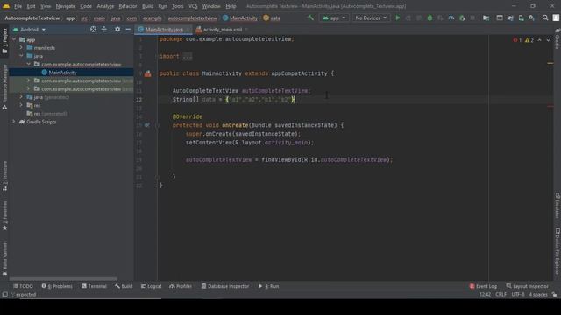Open the Gradle side panel

click(x=557, y=39)
